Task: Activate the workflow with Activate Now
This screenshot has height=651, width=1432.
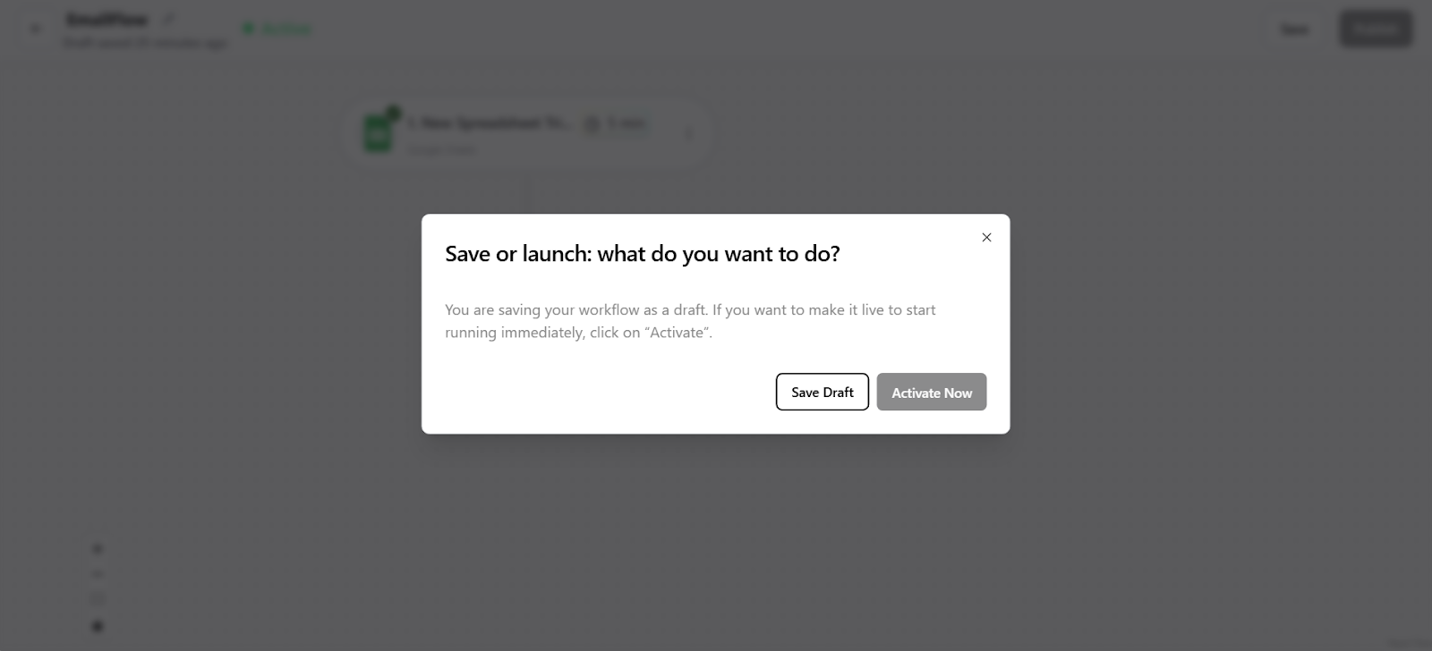Action: 932,392
